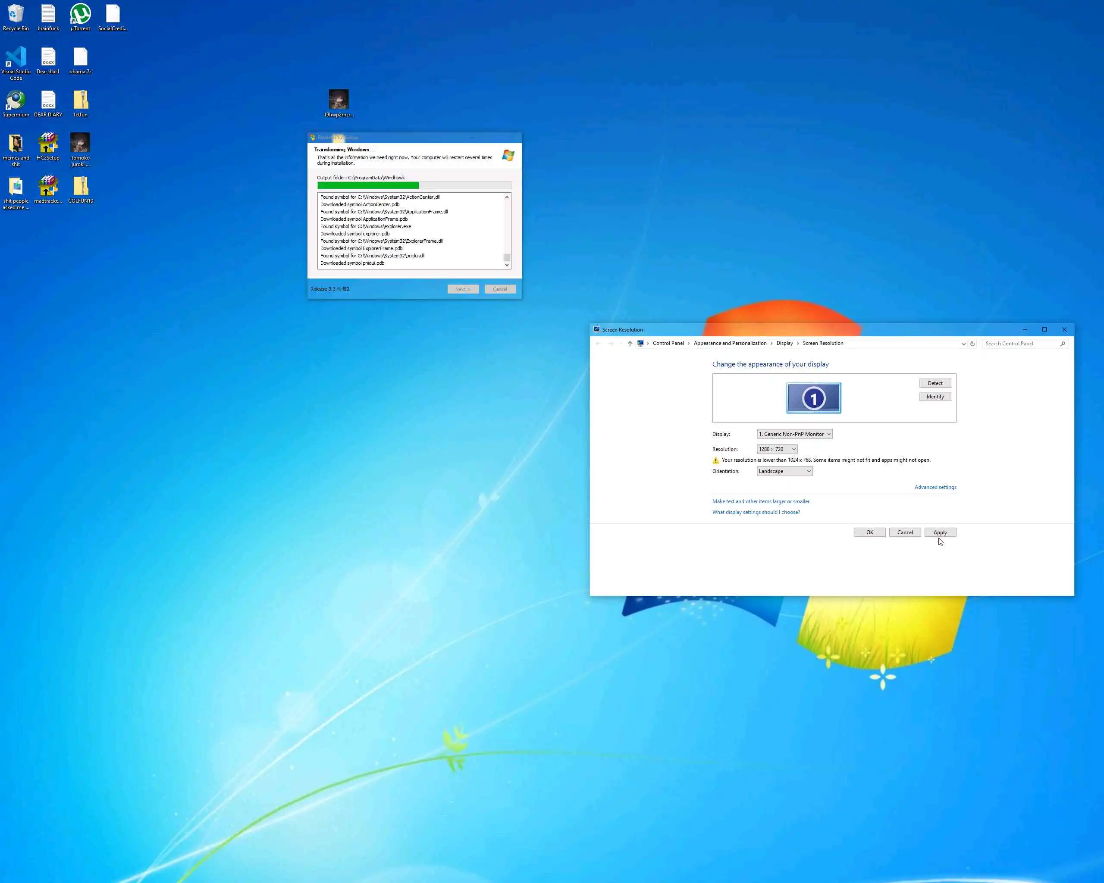Image resolution: width=1104 pixels, height=883 pixels.
Task: Open the Orientation Landscape dropdown
Action: [784, 471]
